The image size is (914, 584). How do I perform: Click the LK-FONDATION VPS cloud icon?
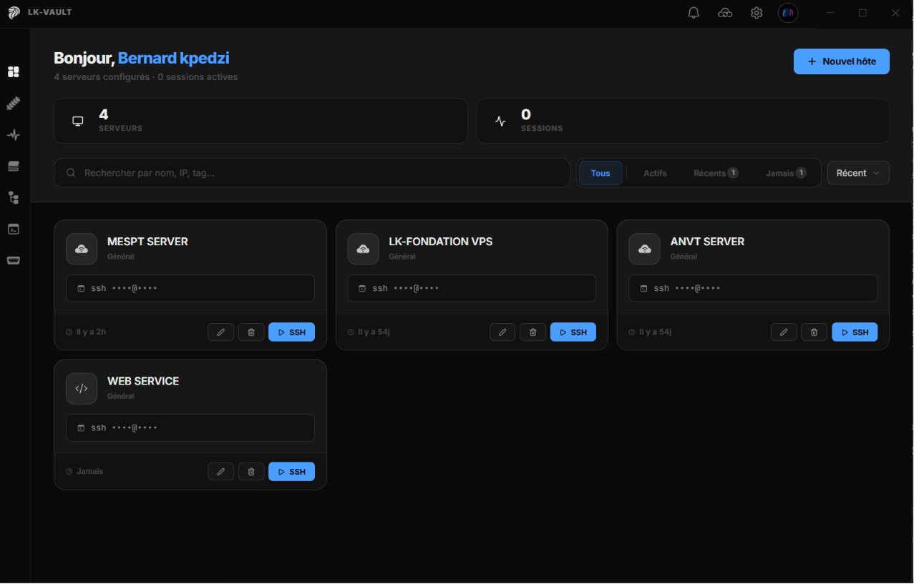point(363,249)
